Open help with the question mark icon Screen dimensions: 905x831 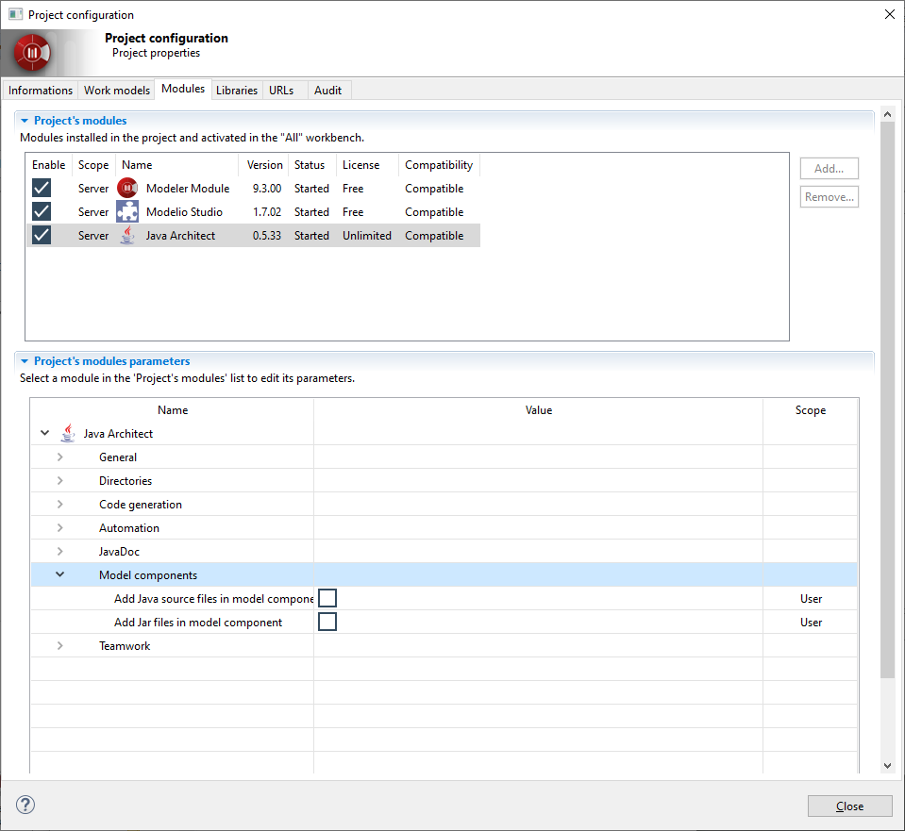(x=25, y=805)
